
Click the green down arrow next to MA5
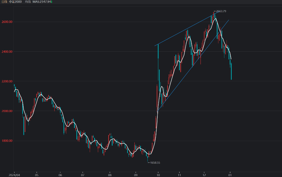[x=52, y=2]
